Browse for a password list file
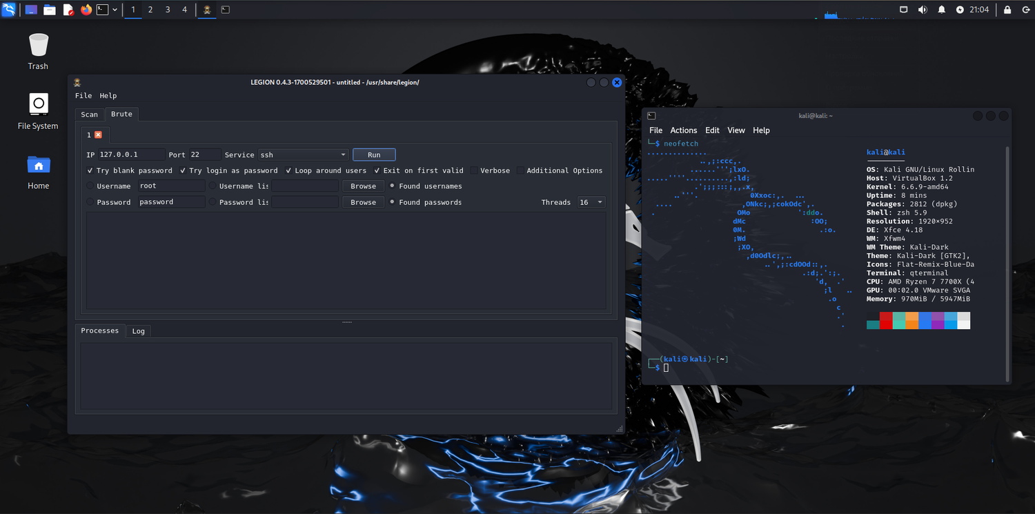This screenshot has height=514, width=1035. click(x=363, y=202)
